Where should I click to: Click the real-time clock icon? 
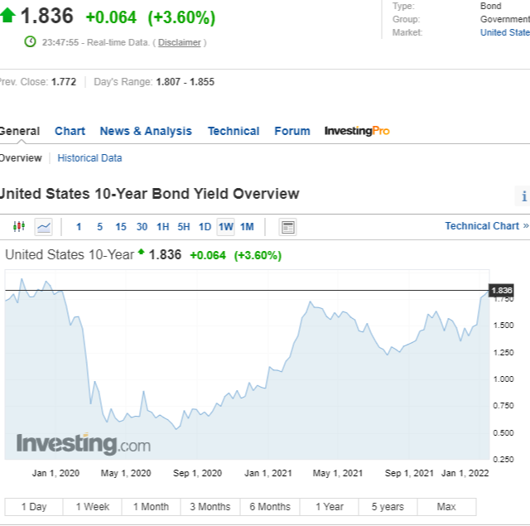tap(31, 41)
